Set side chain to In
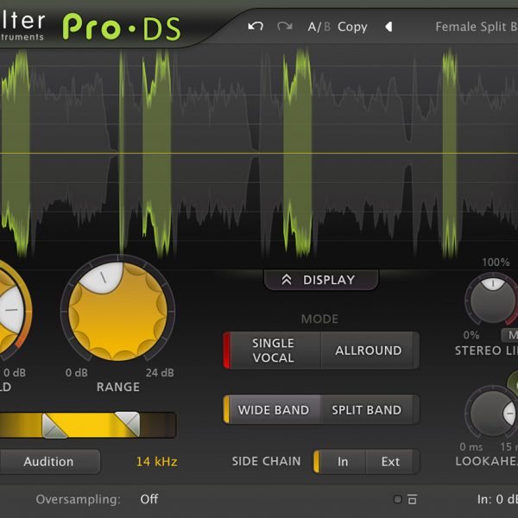Viewport: 518px width, 518px height. pos(343,462)
